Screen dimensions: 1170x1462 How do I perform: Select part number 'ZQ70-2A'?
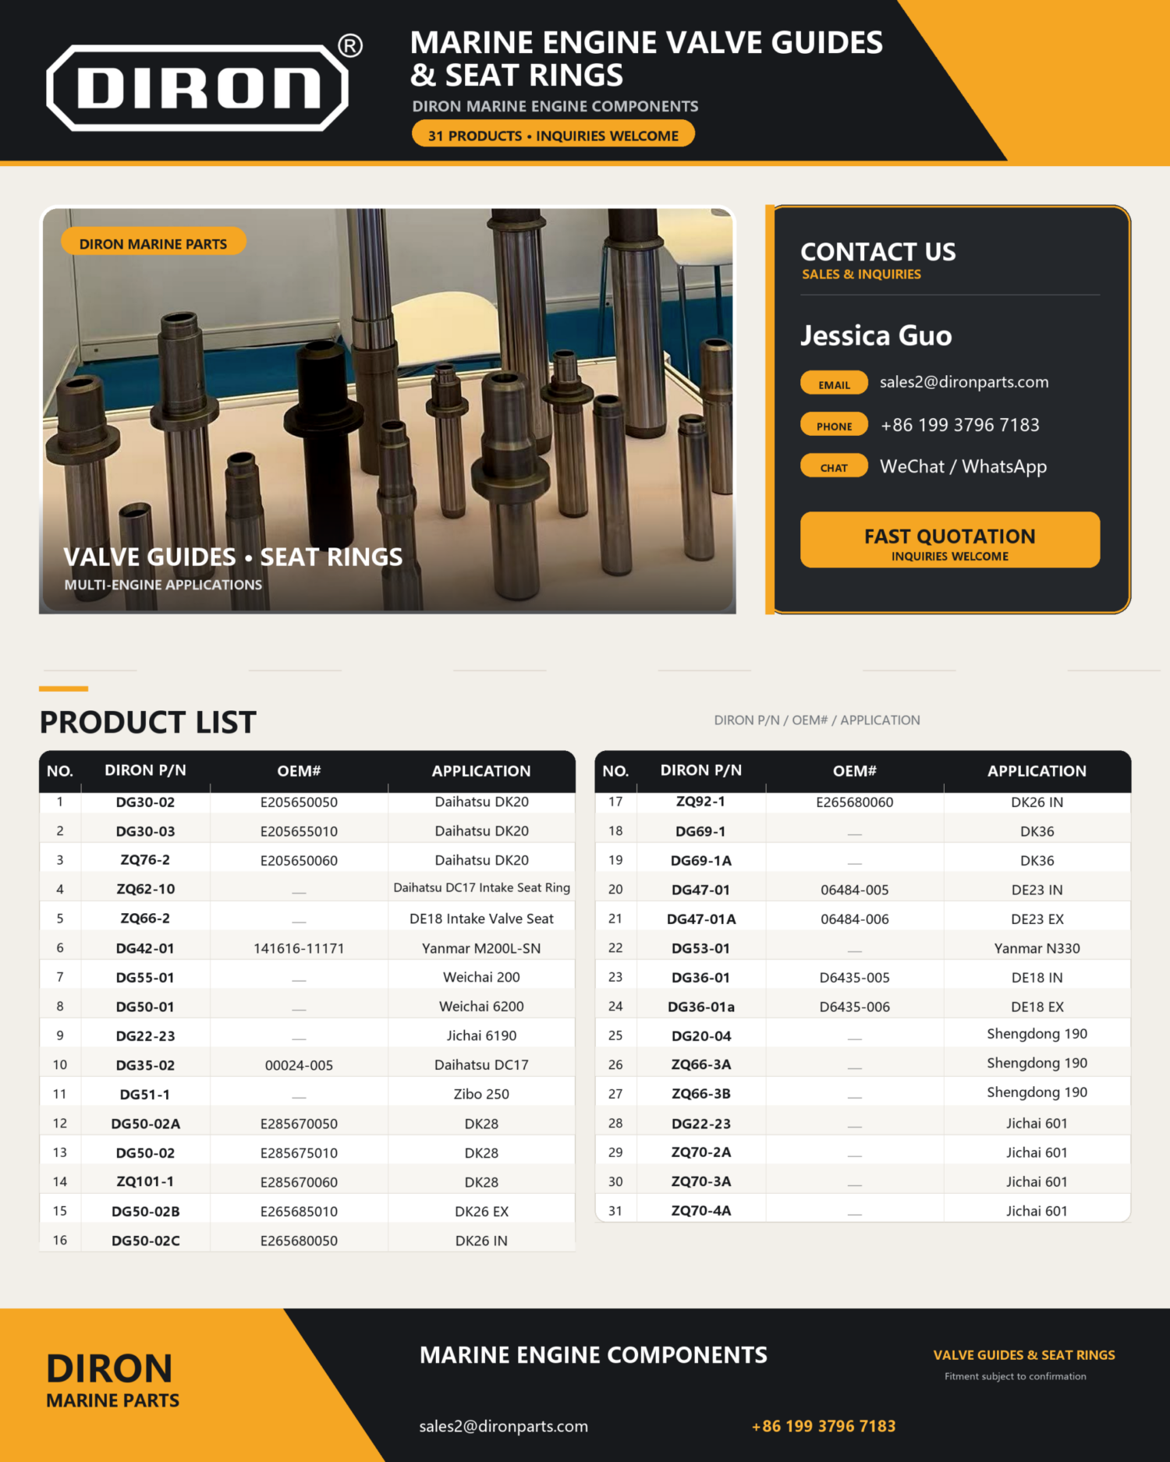700,1152
